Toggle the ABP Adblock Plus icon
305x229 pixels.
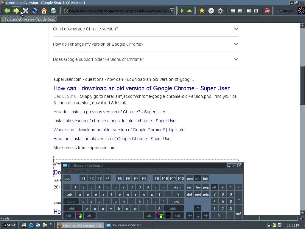pos(267,11)
